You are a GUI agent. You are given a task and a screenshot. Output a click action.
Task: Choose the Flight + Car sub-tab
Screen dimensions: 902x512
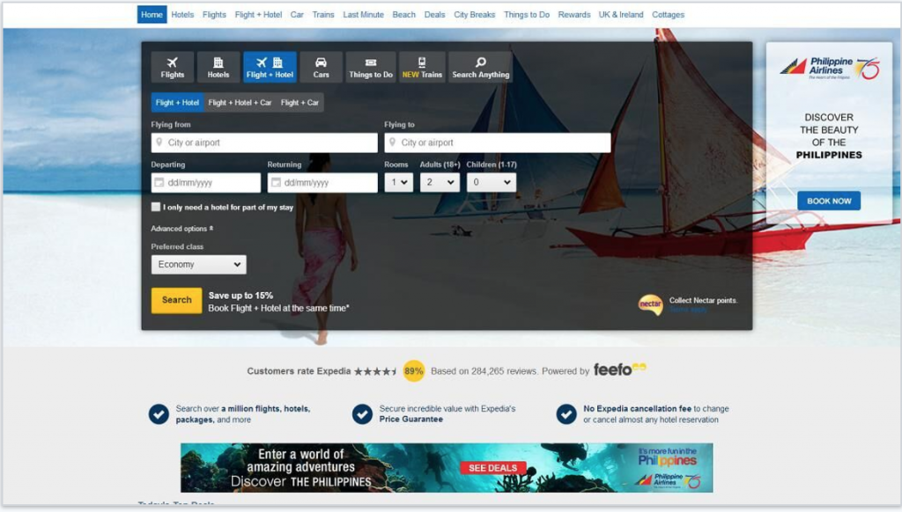pyautogui.click(x=299, y=102)
